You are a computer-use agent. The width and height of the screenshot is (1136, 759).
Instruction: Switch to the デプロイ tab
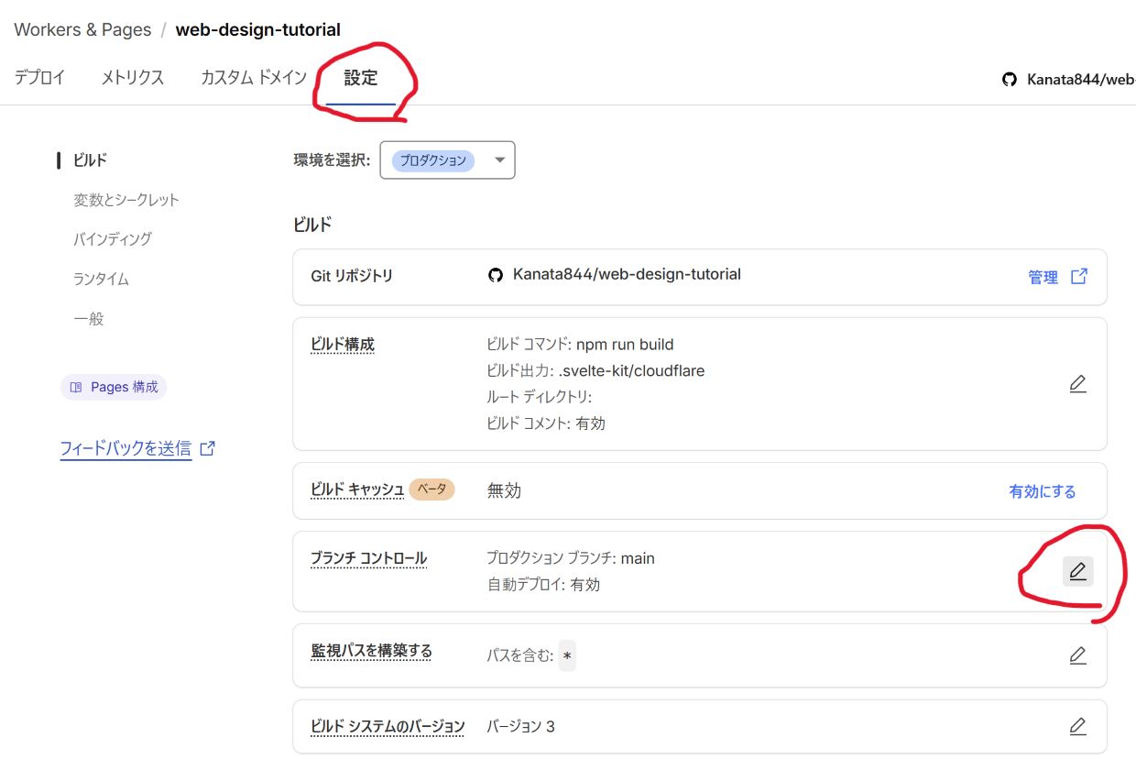(x=38, y=78)
